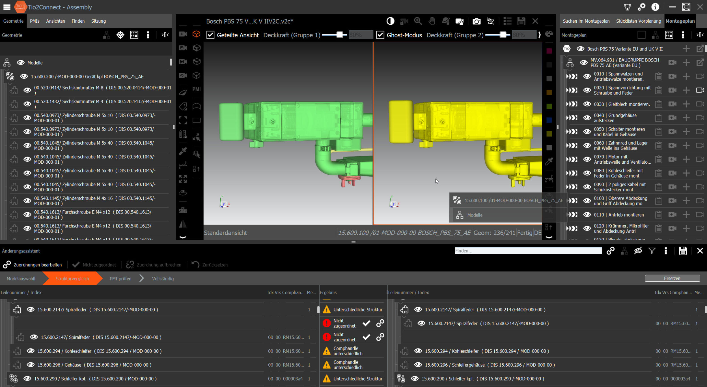Hide 15.600.294 Kohleschleifer with its eye toggle
Screen dimensions: 707x387
pyautogui.click(x=31, y=351)
